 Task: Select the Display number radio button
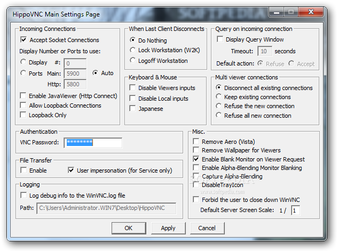click(x=23, y=62)
